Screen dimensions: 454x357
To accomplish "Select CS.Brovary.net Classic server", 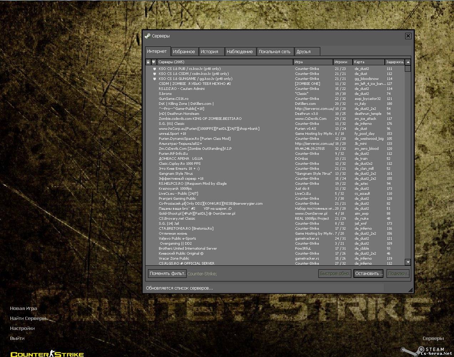I will point(275,219).
